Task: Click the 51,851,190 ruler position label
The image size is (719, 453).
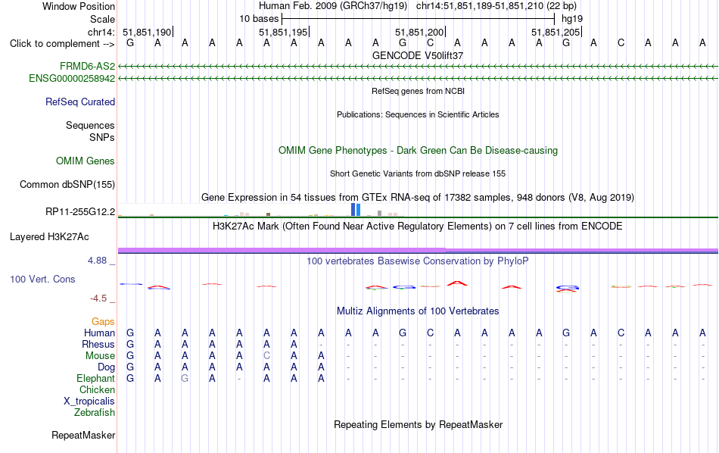Action: point(147,32)
